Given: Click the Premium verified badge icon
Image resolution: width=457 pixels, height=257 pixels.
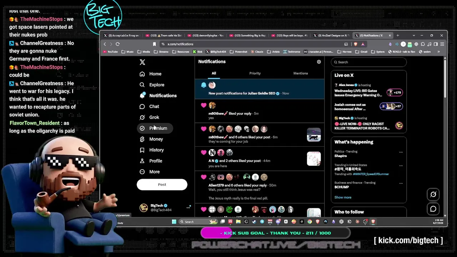Looking at the screenshot, I should [x=142, y=128].
